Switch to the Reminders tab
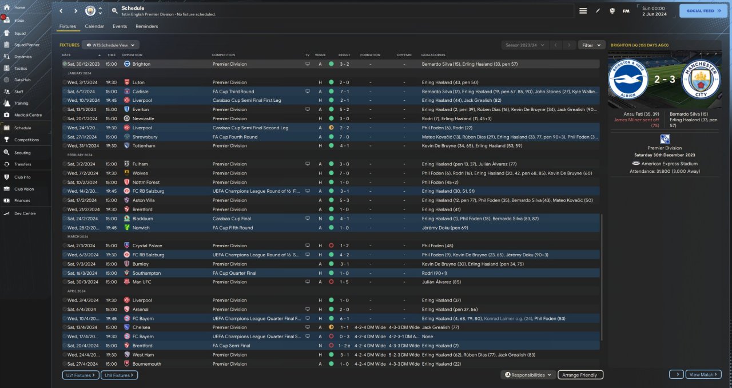Image resolution: width=732 pixels, height=388 pixels. (146, 26)
